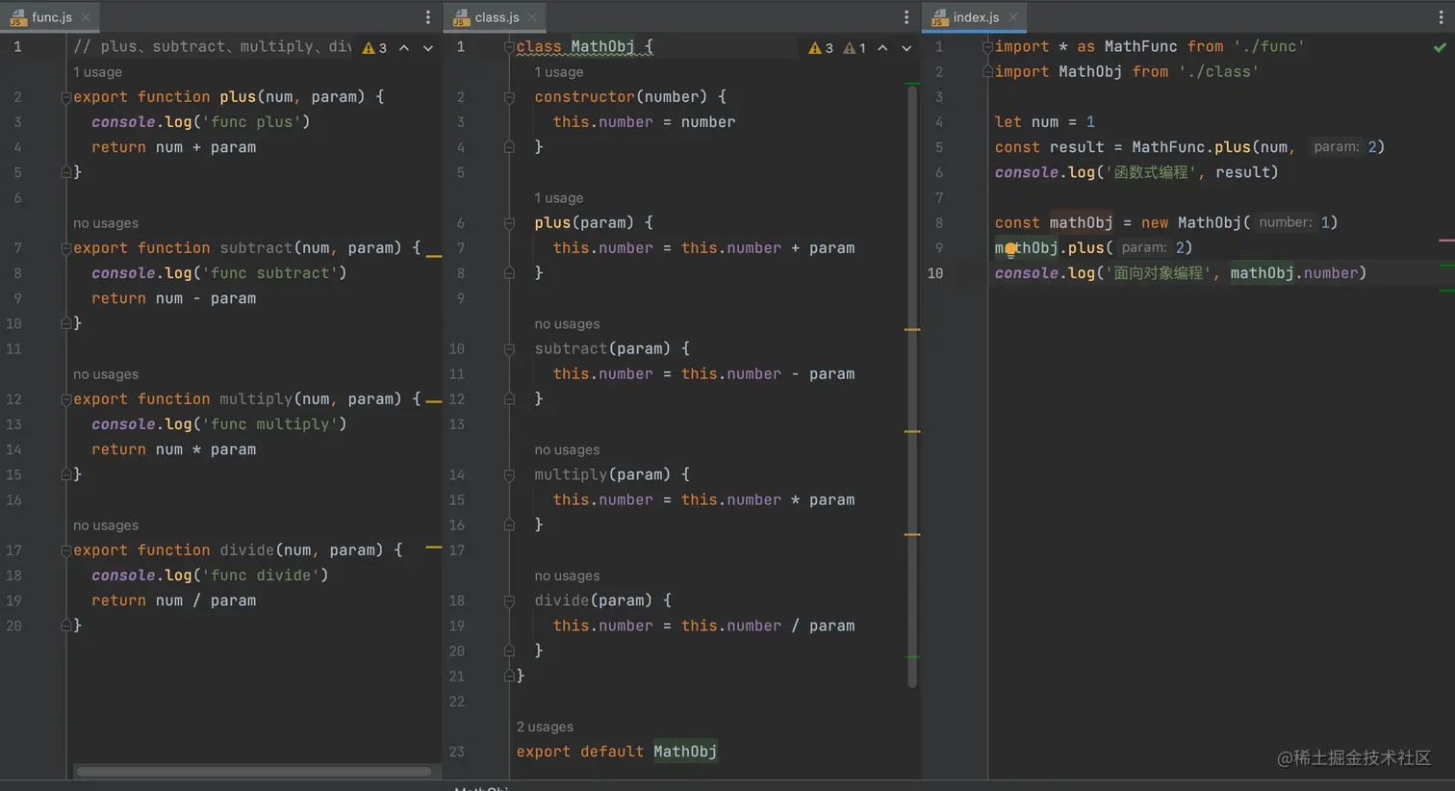1455x791 pixels.
Task: Click red error stripe marker in index.js
Action: 1446,240
